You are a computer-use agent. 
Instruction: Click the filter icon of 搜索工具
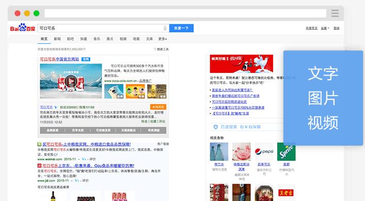[155, 49]
